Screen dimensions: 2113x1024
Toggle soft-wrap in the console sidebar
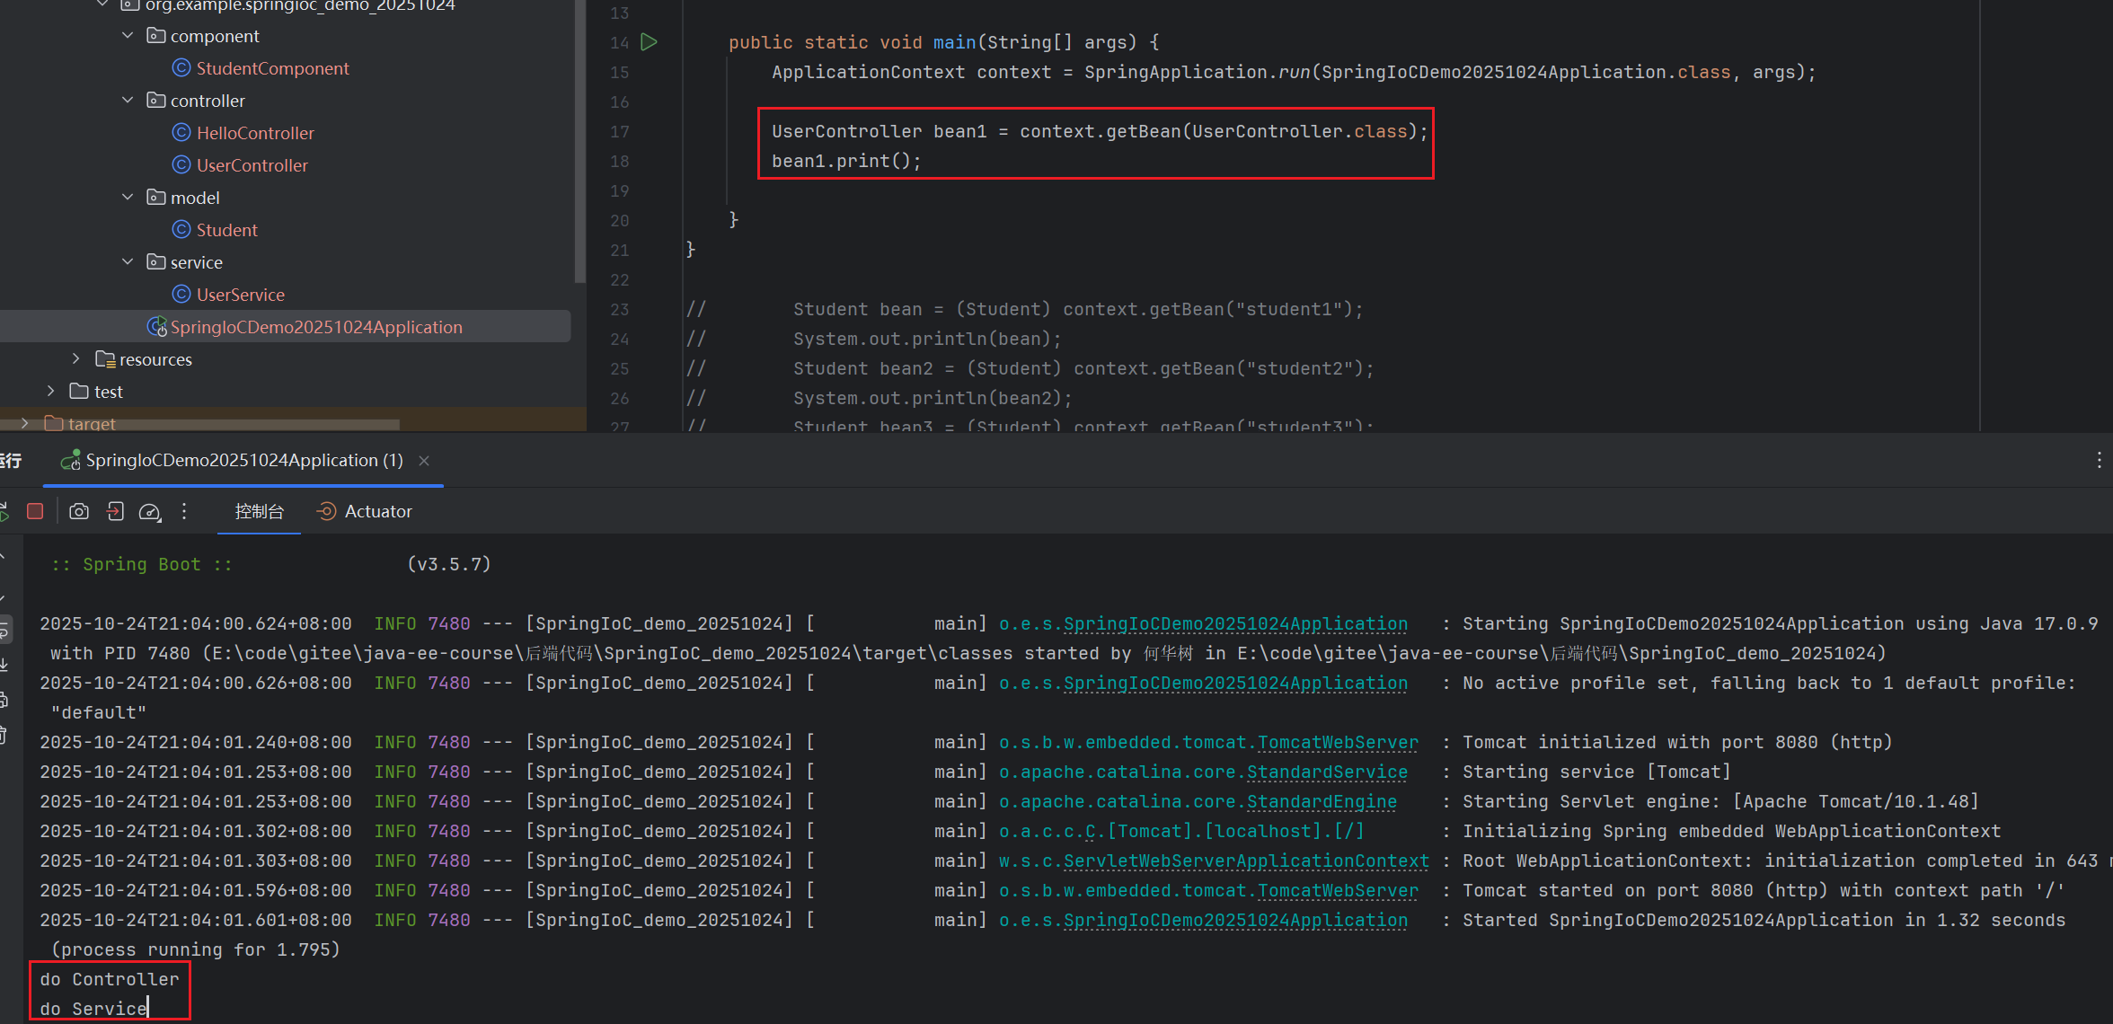[4, 631]
